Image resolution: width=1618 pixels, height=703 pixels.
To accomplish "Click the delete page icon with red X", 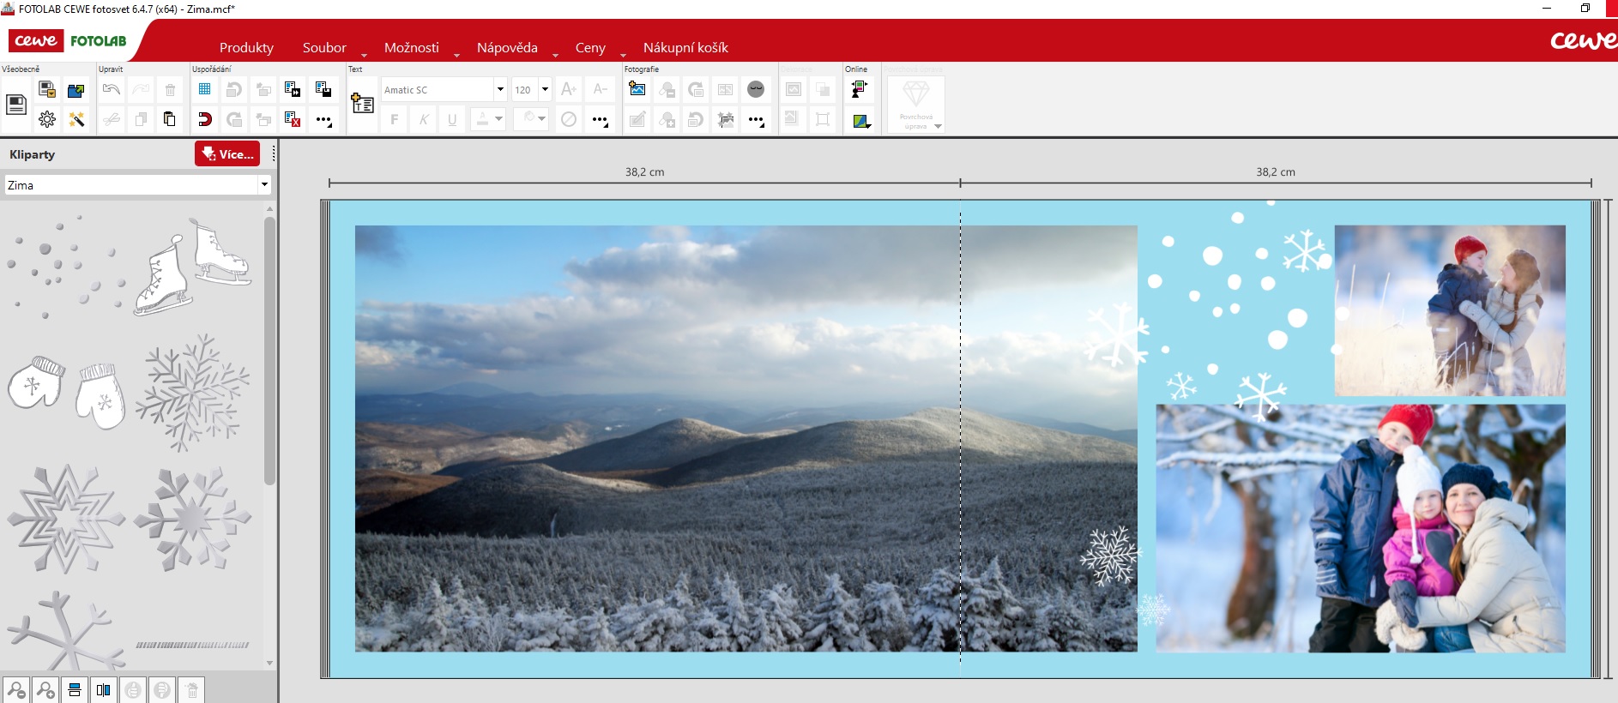I will (293, 119).
